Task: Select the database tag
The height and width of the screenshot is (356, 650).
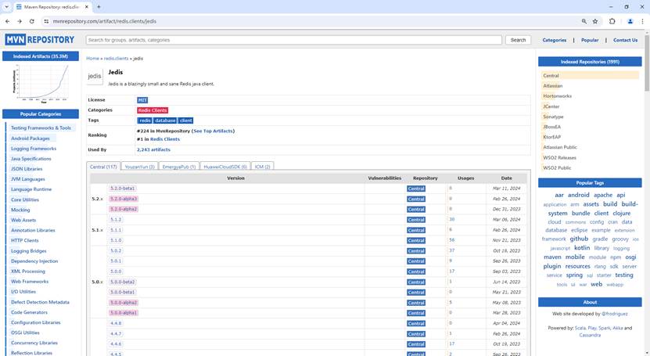Action: (x=165, y=120)
